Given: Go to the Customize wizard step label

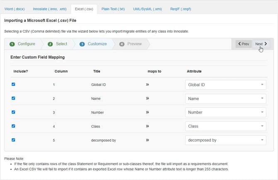Looking at the screenshot, I should pos(97,44).
